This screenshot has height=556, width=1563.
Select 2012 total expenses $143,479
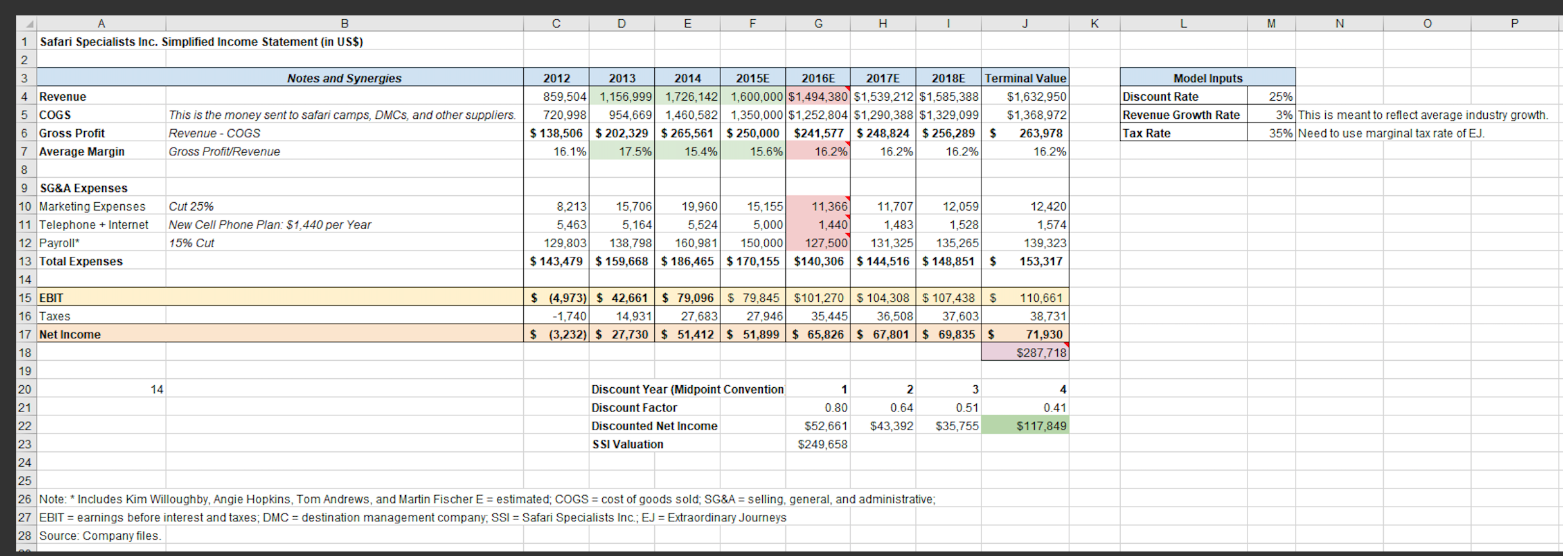[x=557, y=261]
